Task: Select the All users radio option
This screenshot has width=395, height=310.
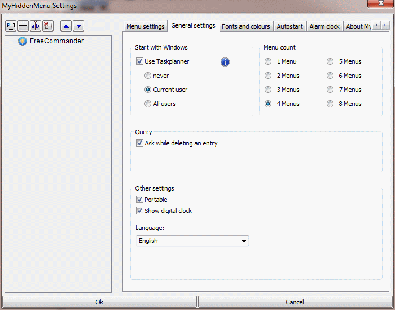Action: [148, 104]
